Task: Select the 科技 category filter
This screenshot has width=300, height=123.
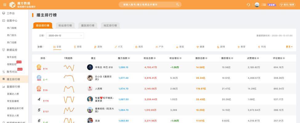Action: pyautogui.click(x=262, y=47)
